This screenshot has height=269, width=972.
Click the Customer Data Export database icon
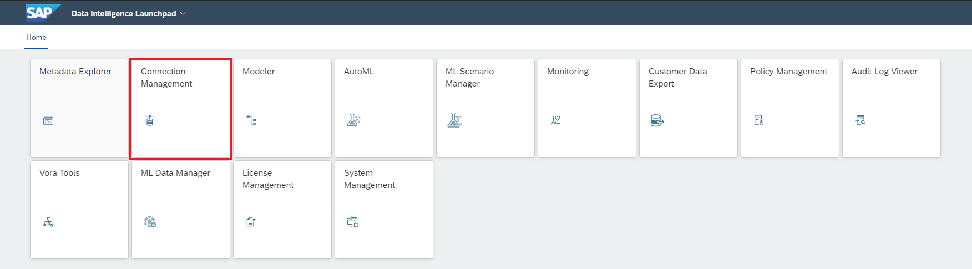coord(657,120)
